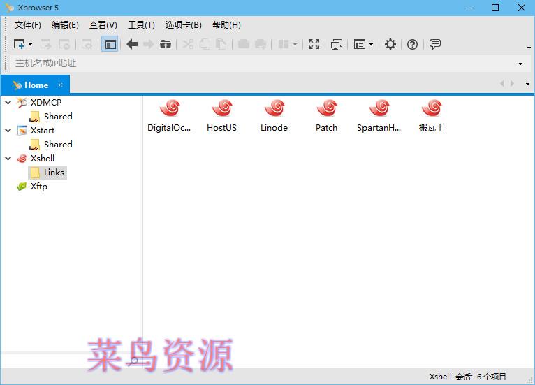Click the New session toolbar icon
This screenshot has width=535, height=385.
pos(19,45)
